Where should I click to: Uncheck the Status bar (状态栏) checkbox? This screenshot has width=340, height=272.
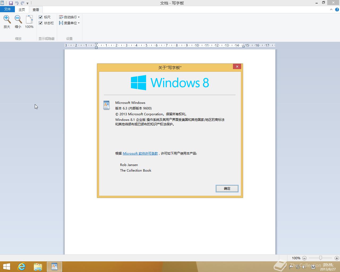pyautogui.click(x=41, y=23)
